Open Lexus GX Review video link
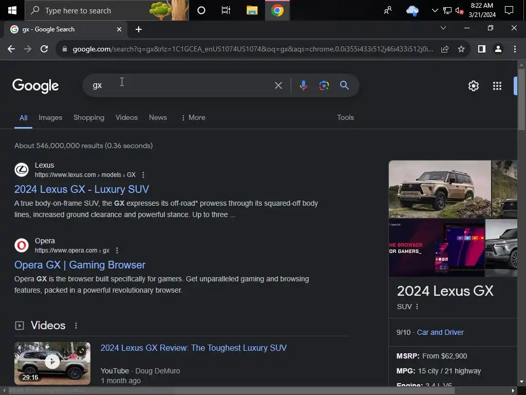This screenshot has width=526, height=395. click(x=194, y=348)
